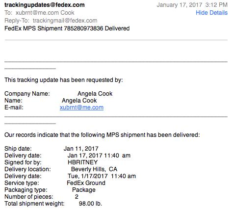
Task: Click the email date January 17, 2017
Action: click(x=180, y=5)
